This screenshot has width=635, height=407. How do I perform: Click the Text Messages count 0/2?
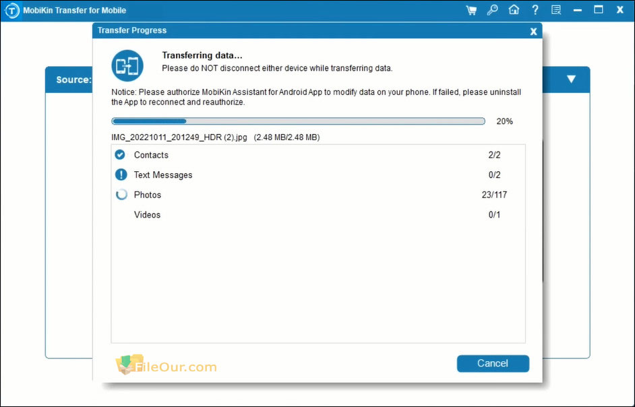[x=495, y=175]
